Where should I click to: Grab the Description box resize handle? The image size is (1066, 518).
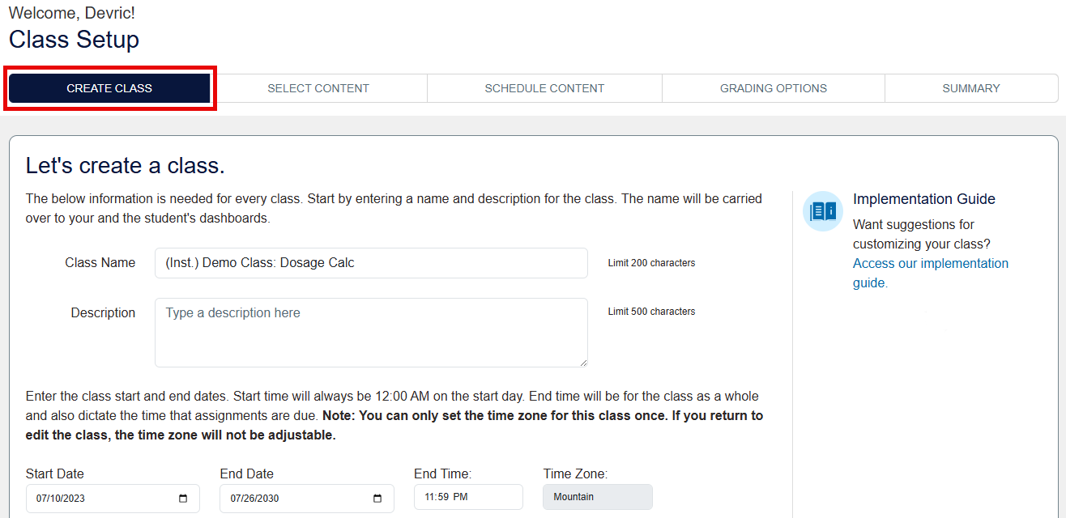click(x=583, y=363)
